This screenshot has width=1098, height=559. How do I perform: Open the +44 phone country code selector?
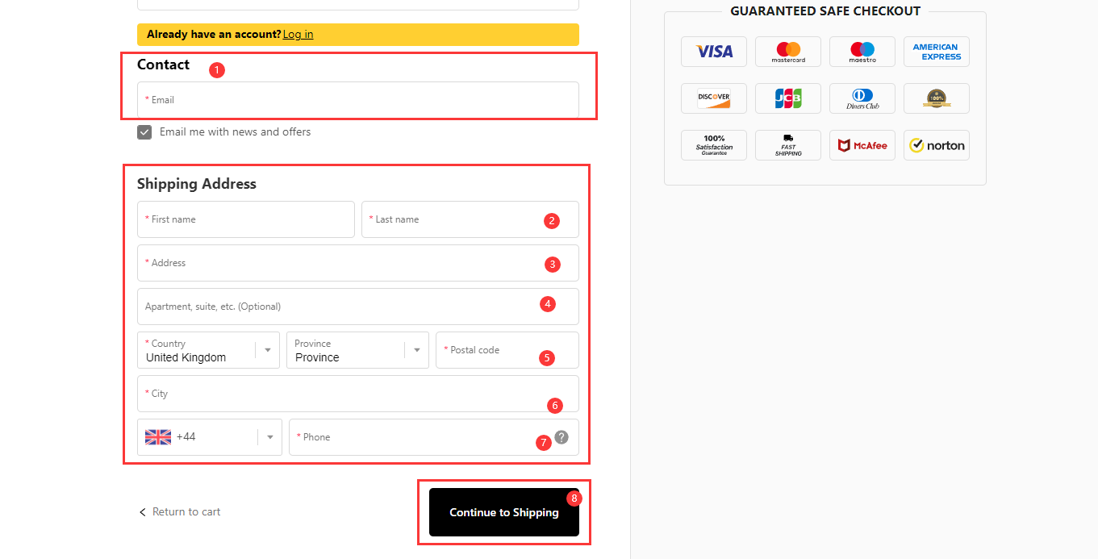(210, 437)
